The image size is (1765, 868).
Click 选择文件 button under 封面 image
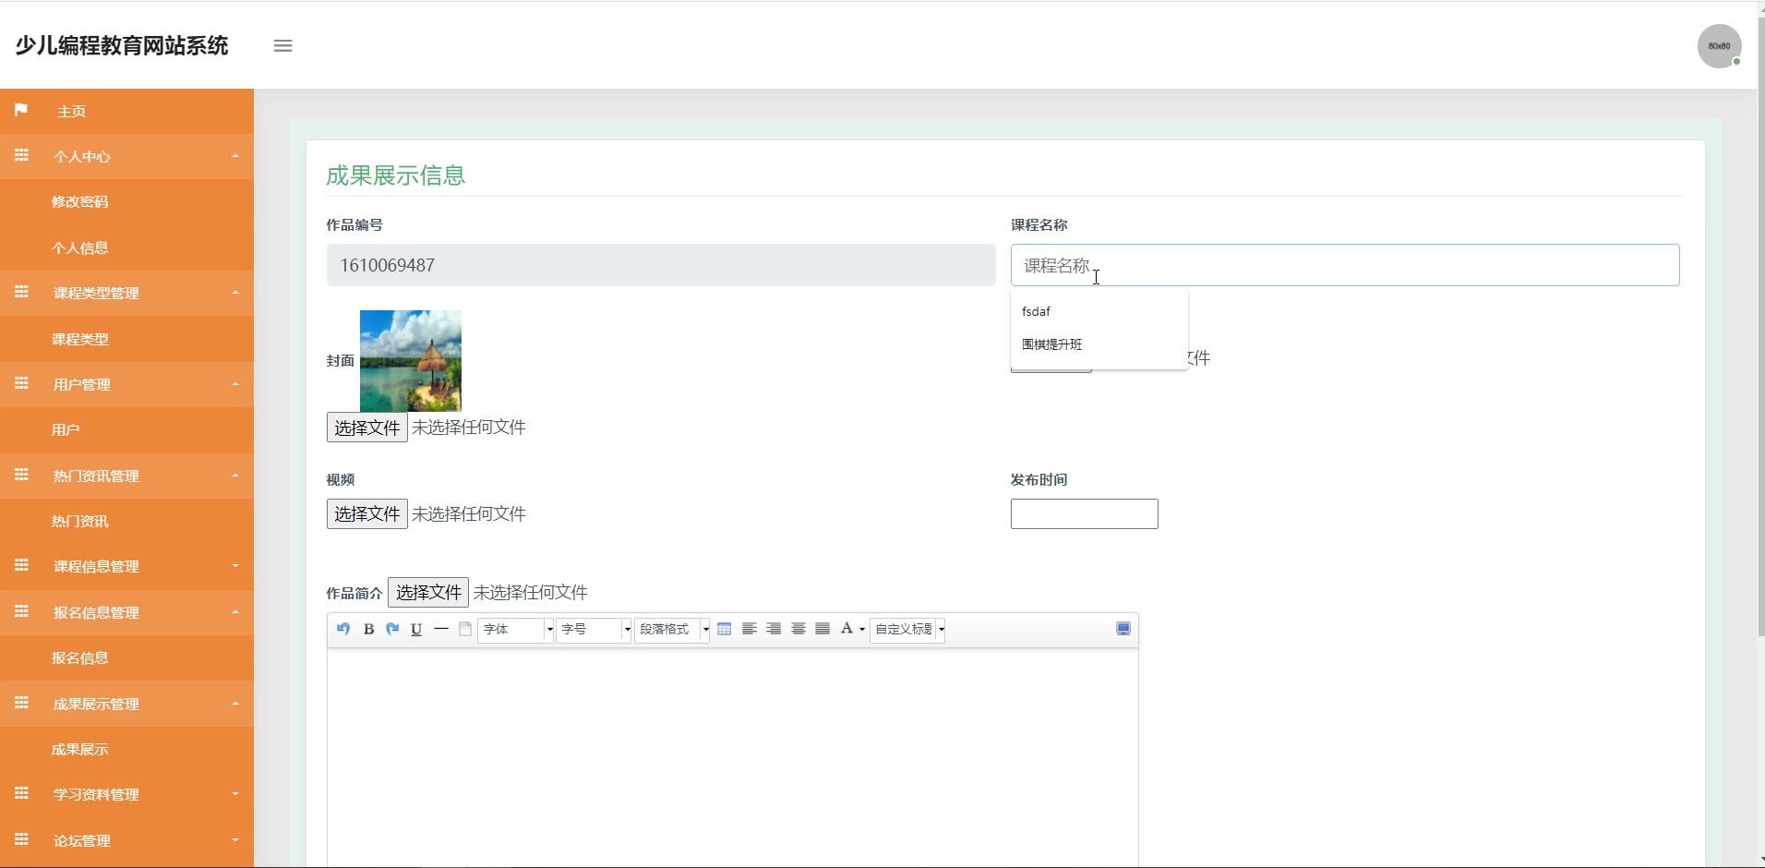pos(366,428)
